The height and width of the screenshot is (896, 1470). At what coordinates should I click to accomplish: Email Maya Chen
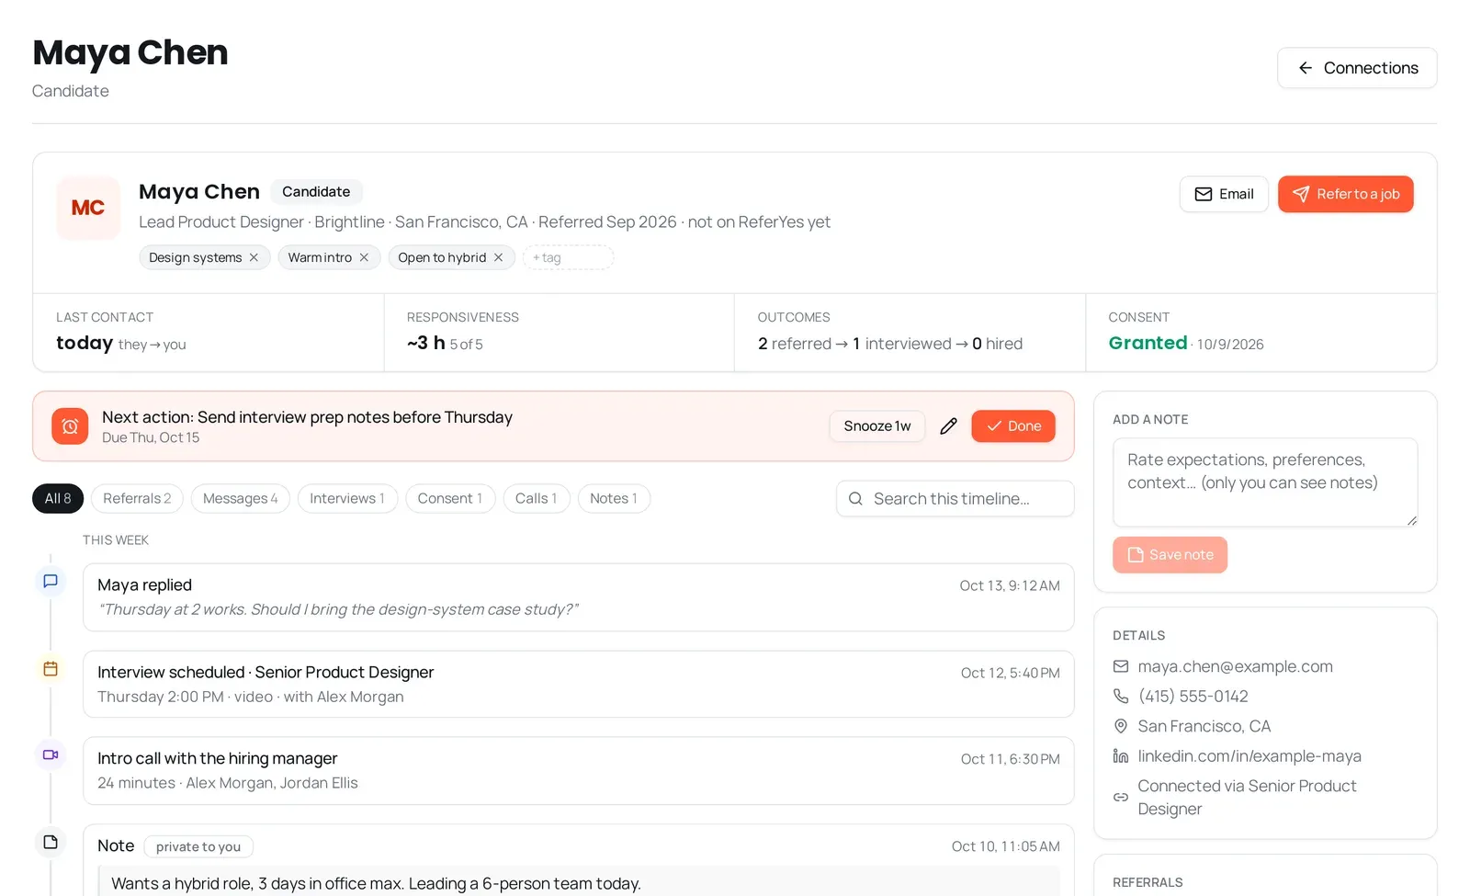[x=1224, y=194]
